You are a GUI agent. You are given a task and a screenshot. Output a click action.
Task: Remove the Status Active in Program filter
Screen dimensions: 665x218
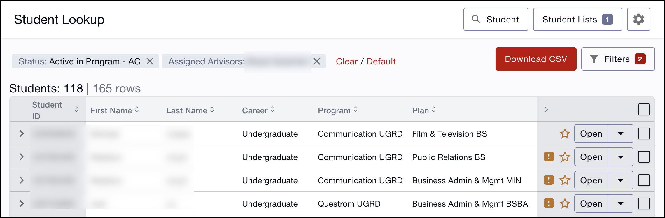pos(150,61)
